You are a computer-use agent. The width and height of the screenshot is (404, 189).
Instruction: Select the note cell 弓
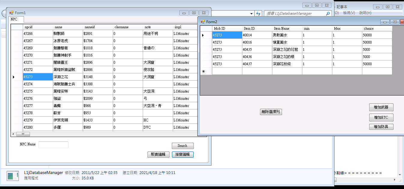point(158,99)
